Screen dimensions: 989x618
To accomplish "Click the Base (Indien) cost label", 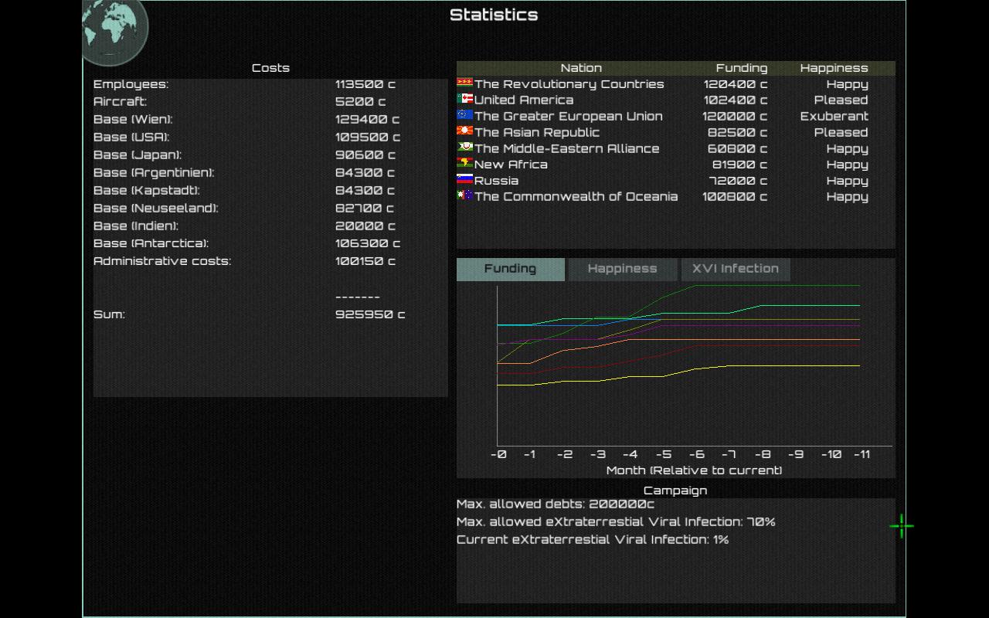I will click(x=136, y=226).
